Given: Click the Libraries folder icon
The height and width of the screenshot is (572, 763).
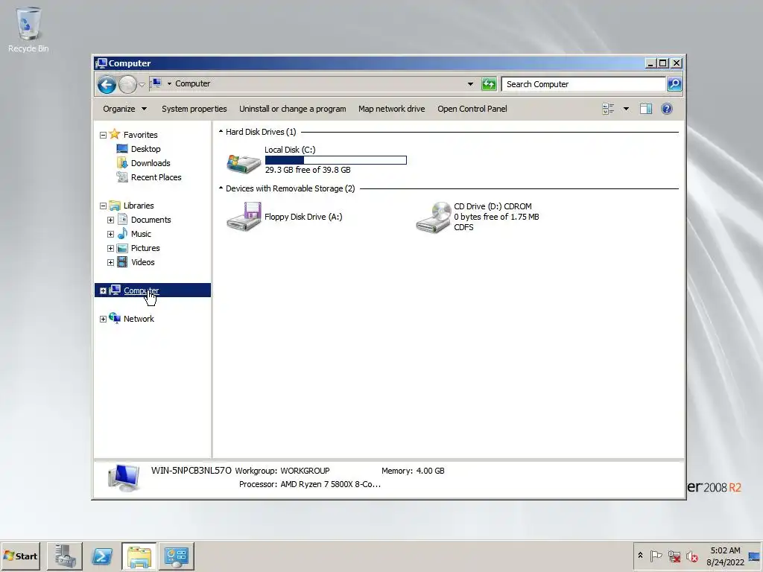Looking at the screenshot, I should [x=115, y=206].
